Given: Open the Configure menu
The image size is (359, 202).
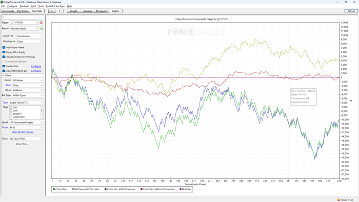Looking at the screenshot, I should 12,6.
